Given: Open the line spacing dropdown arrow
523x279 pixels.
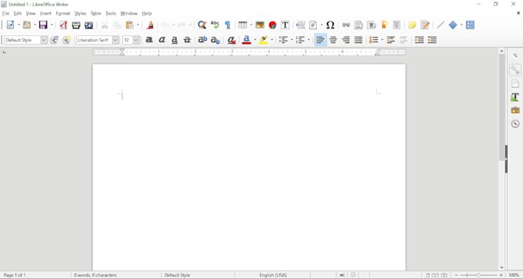Looking at the screenshot, I should pos(382,40).
